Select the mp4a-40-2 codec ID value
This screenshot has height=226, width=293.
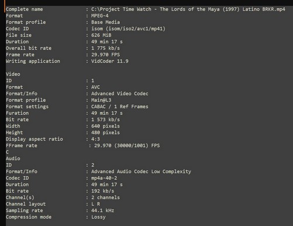(104, 178)
